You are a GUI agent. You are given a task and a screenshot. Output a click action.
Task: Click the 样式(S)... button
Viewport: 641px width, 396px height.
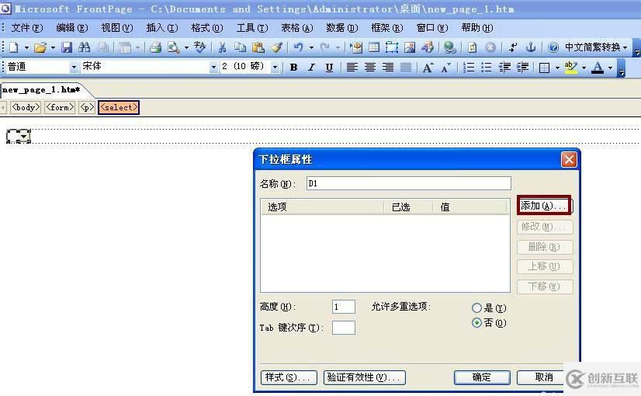pos(289,377)
